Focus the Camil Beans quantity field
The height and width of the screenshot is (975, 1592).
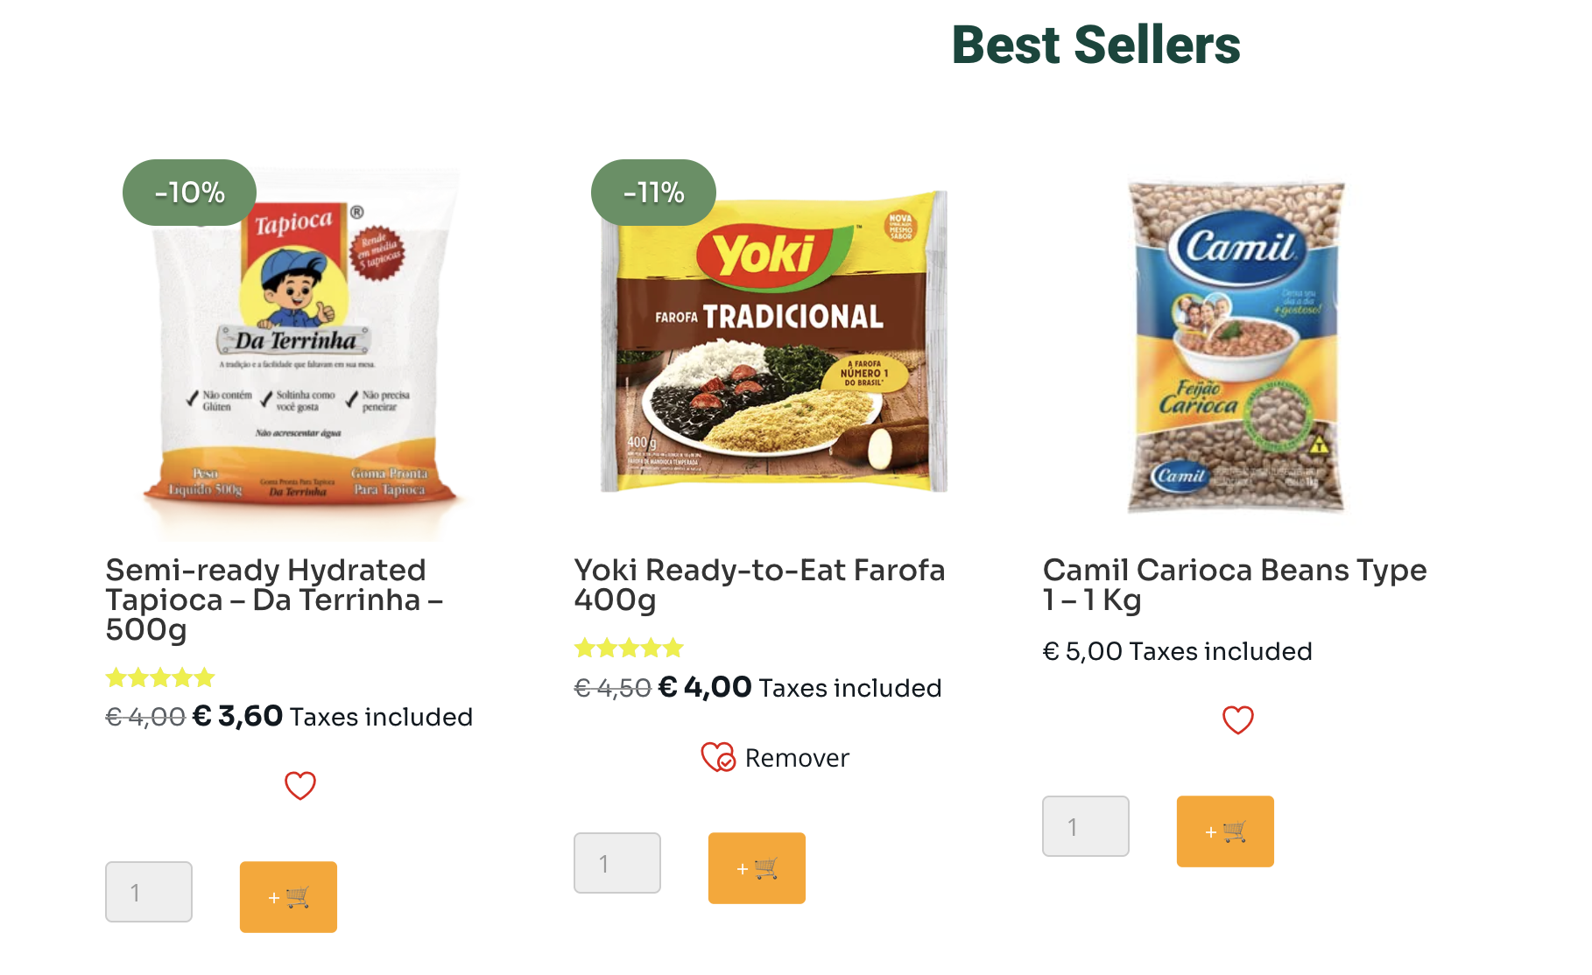1086,826
